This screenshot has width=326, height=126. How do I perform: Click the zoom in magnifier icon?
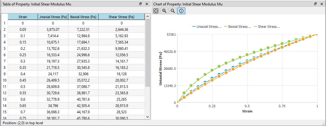pyautogui.click(x=164, y=11)
